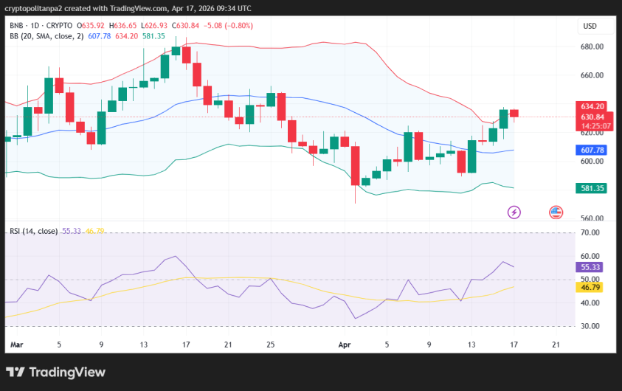Click the latest red candle on the chart
The height and width of the screenshot is (391, 622).
pos(514,113)
